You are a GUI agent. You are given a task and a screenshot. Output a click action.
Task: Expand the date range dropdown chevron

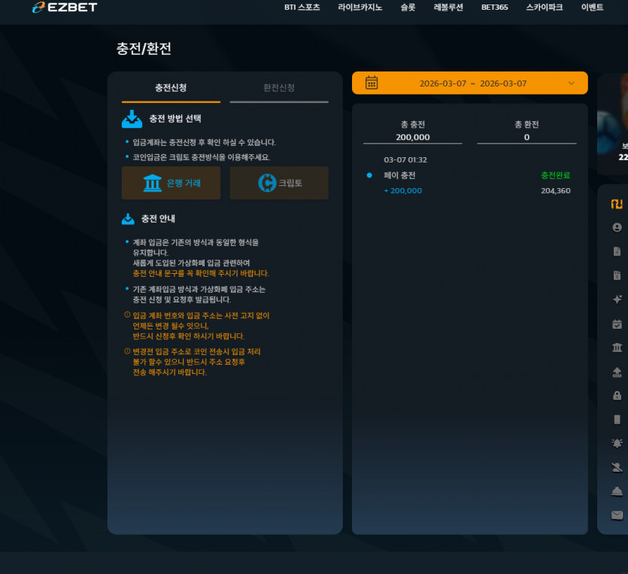[572, 84]
